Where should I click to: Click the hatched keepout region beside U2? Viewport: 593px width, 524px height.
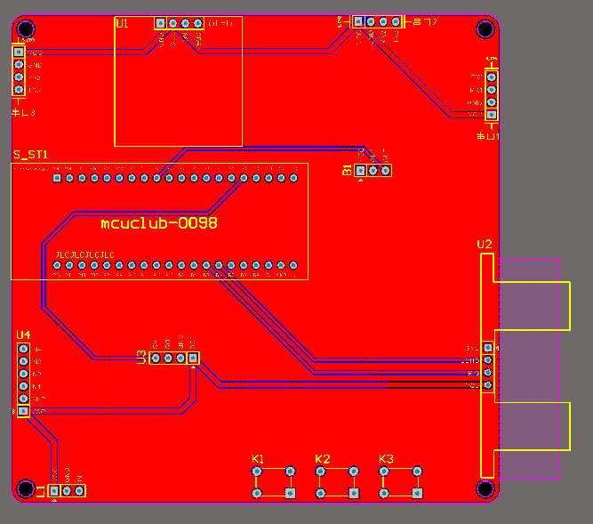coord(530,369)
